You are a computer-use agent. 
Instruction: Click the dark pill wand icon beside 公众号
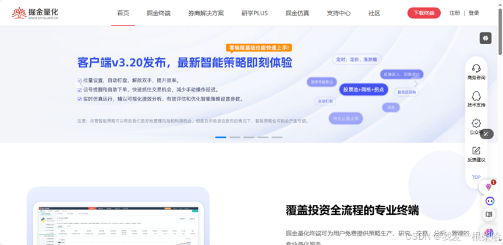tap(487, 134)
